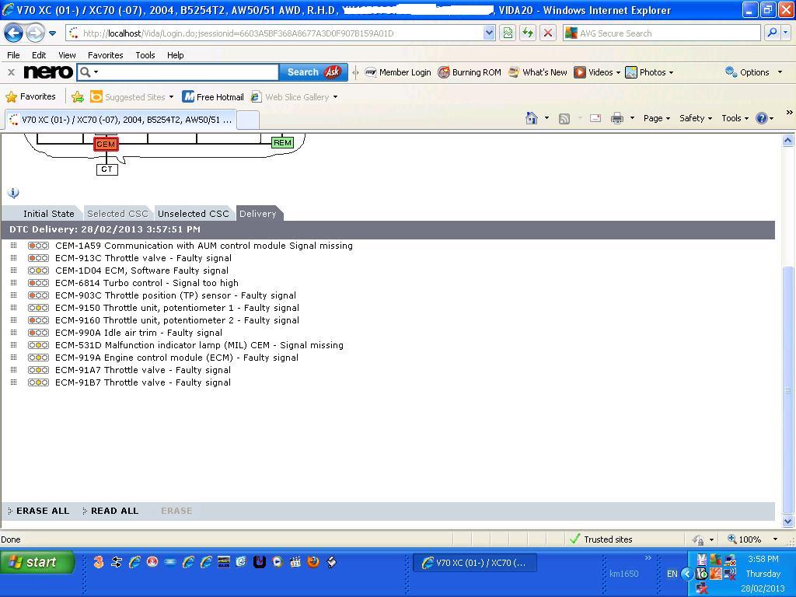Screen dimensions: 796x597
Task: Click the Windows Start button
Action: [37, 562]
